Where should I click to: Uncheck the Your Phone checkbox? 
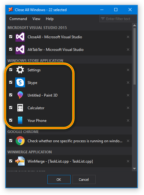[x=11, y=120]
